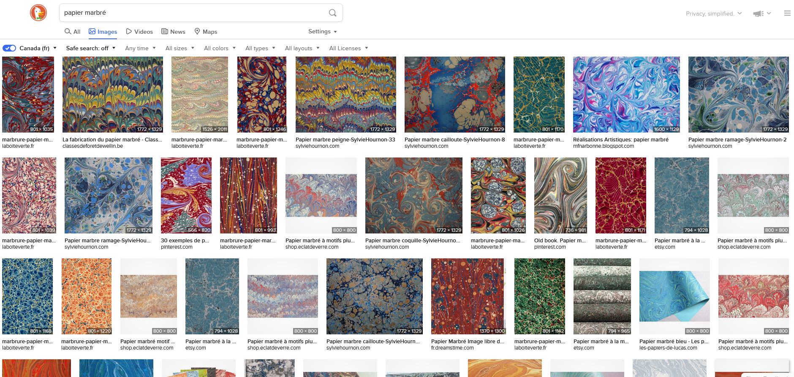Open the News tab

(173, 32)
